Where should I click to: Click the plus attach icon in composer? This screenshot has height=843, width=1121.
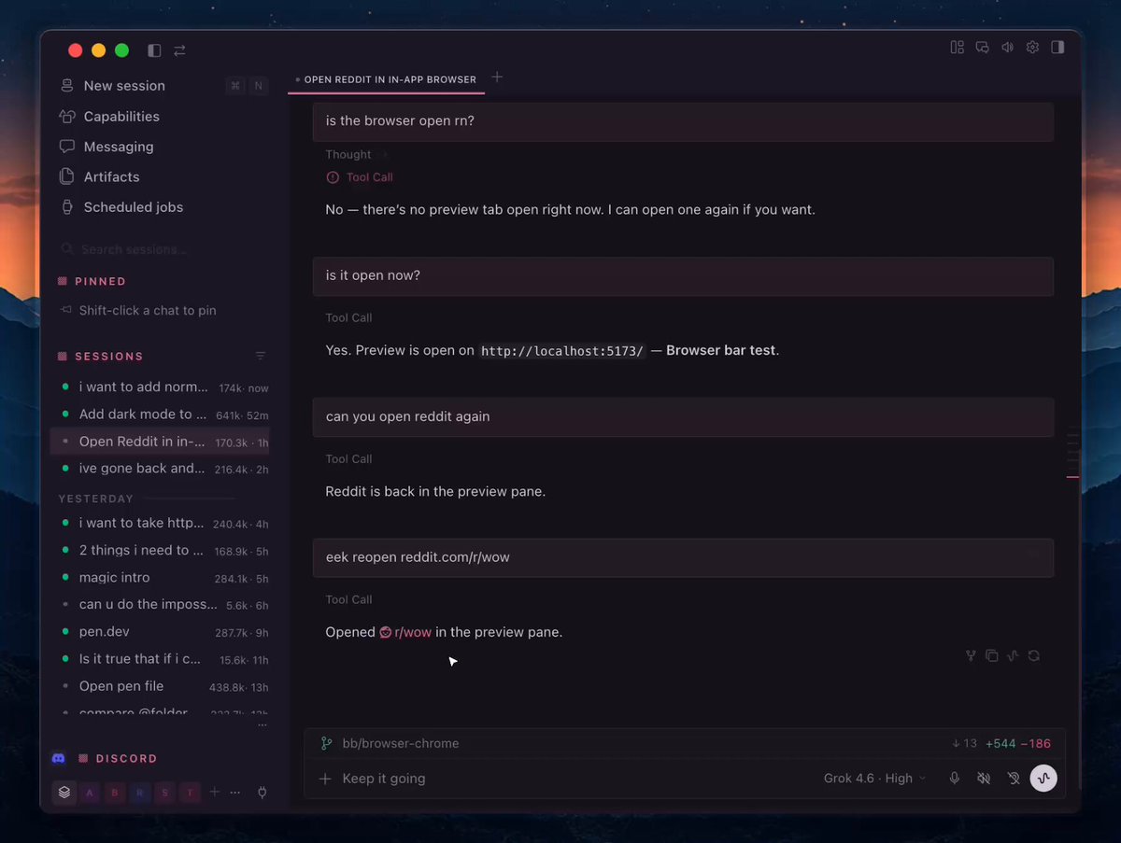pos(325,779)
